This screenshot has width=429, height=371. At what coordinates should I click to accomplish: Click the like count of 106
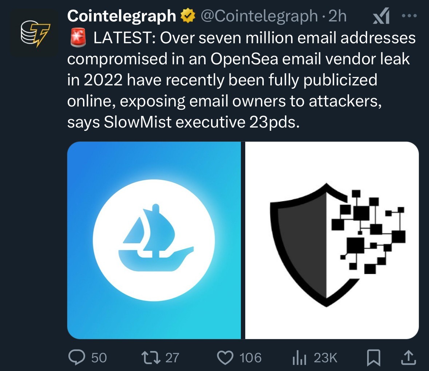(250, 358)
